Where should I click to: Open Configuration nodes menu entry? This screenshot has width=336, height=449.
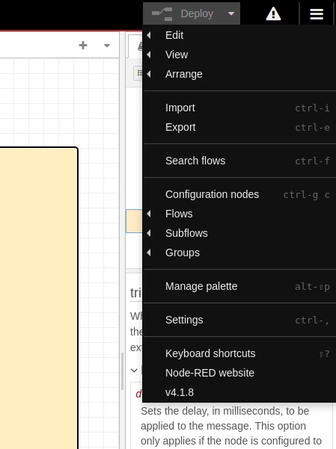tap(239, 195)
